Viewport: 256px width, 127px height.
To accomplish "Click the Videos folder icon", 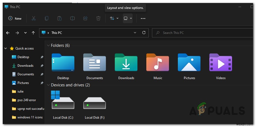I will [x=221, y=62].
